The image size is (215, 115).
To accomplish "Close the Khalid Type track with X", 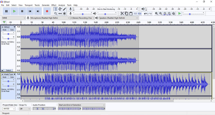I will point(2,74).
